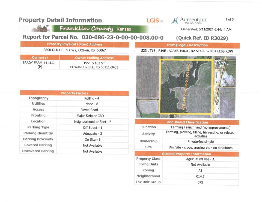The image size is (262, 202).
Task: Click 'Dev Site - crops, grazing etc - no structures'
Action: [201, 147]
